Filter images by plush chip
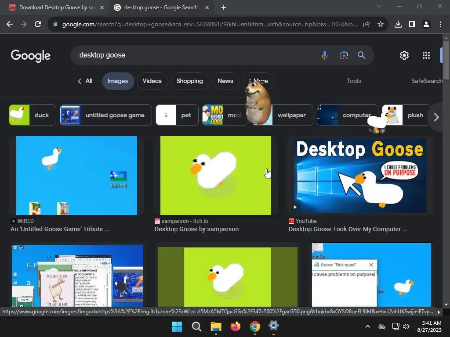This screenshot has height=337, width=450. [406, 115]
